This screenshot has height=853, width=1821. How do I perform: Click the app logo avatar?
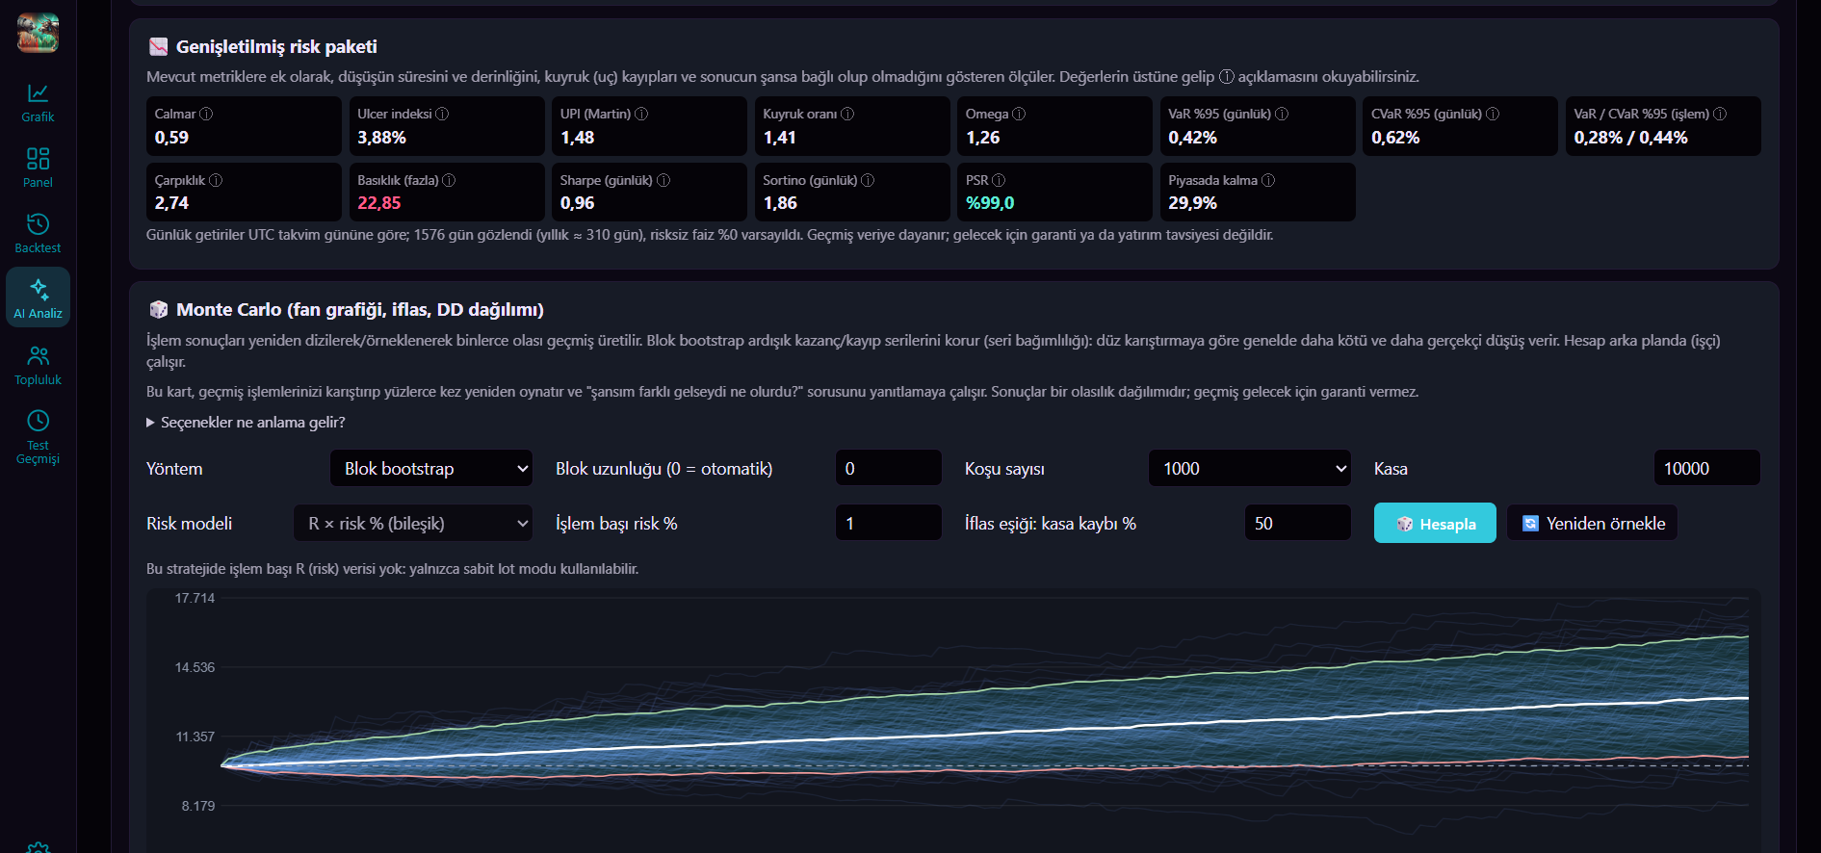point(38,33)
